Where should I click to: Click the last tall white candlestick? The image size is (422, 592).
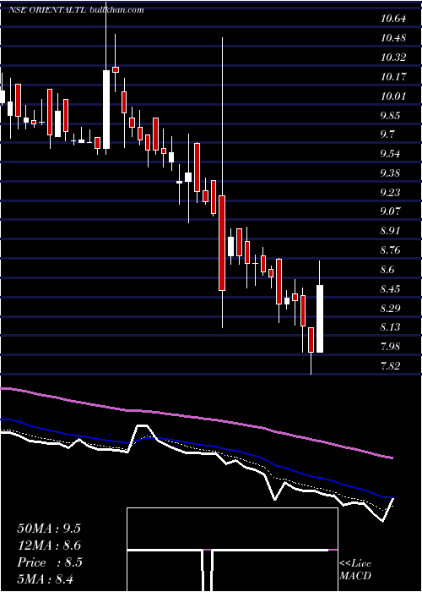click(320, 319)
